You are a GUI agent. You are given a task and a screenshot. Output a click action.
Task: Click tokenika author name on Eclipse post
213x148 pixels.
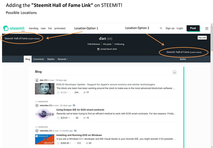tap(44, 105)
